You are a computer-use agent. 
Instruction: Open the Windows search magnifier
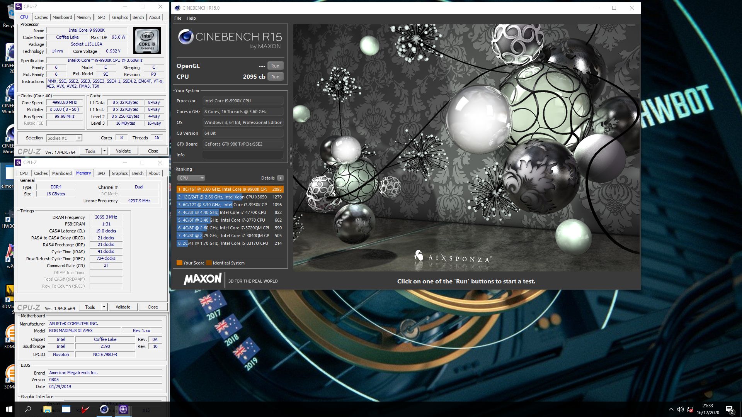[28, 409]
